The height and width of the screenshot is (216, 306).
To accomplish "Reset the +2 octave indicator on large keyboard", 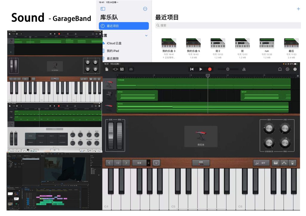I will tap(118, 163).
